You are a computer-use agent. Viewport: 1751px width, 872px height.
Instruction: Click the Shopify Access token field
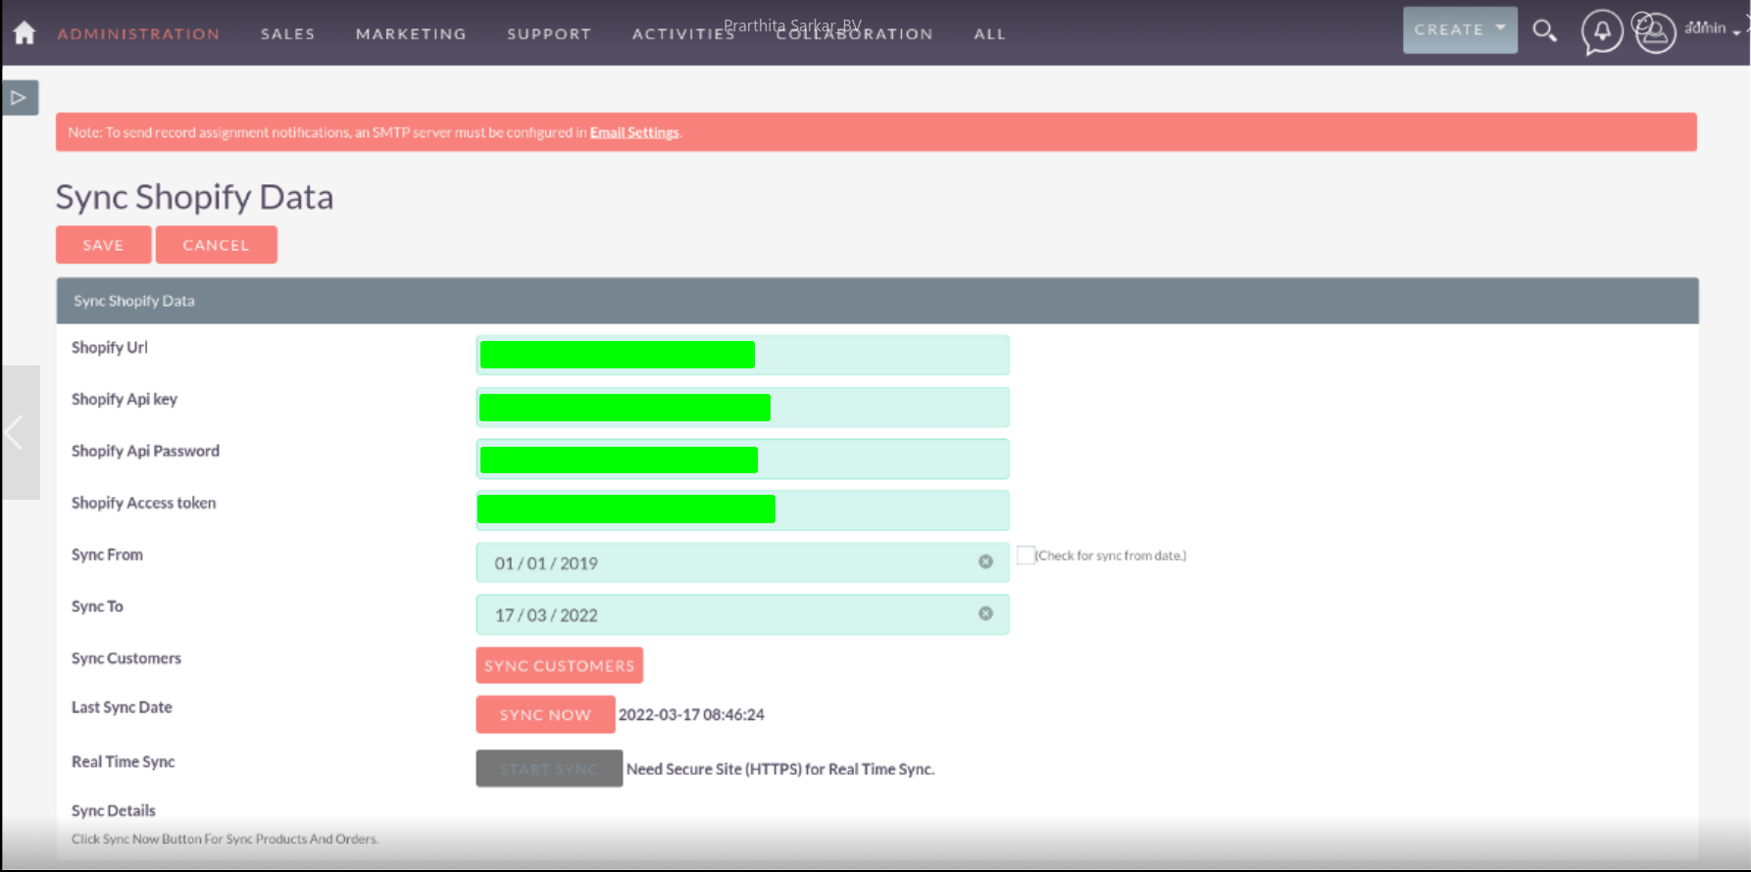pos(742,509)
